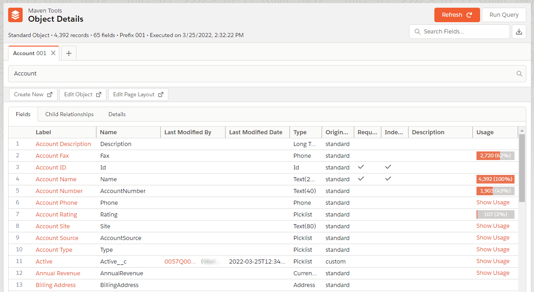Show Usage for Active row
Screen dimensions: 534x292
pyautogui.click(x=493, y=261)
